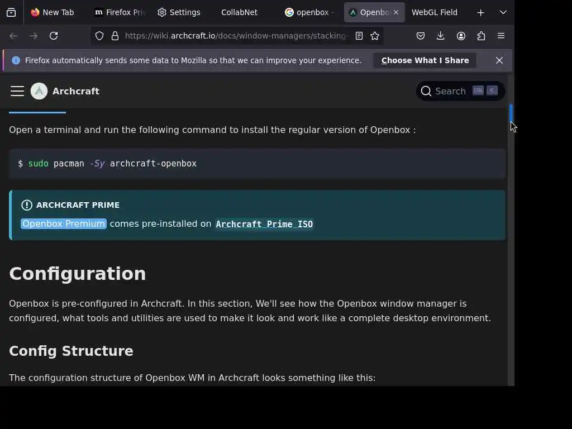Click the Archcraft_Prime_ISO code text
This screenshot has width=572, height=429.
tap(264, 224)
